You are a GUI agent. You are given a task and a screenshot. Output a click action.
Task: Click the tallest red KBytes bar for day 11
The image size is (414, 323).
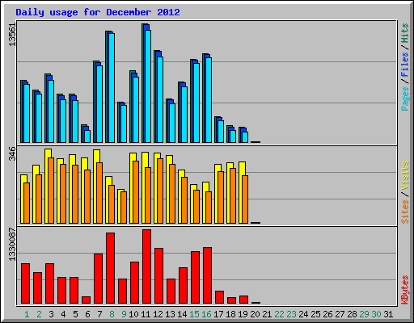146,266
